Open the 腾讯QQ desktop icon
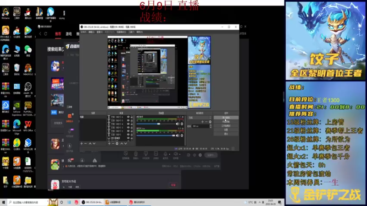 click(x=28, y=13)
